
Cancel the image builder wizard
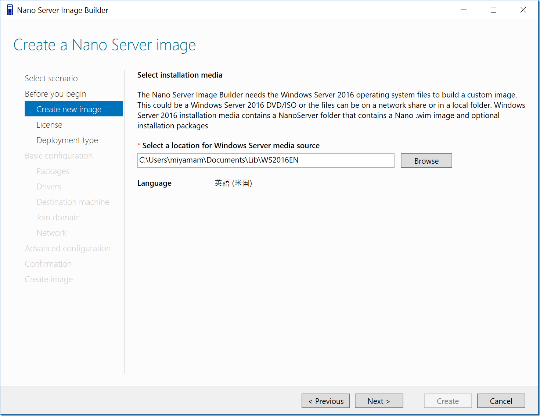pos(501,401)
